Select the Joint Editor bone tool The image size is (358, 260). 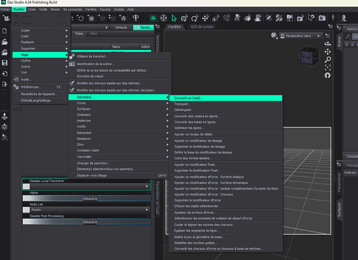click(226, 18)
